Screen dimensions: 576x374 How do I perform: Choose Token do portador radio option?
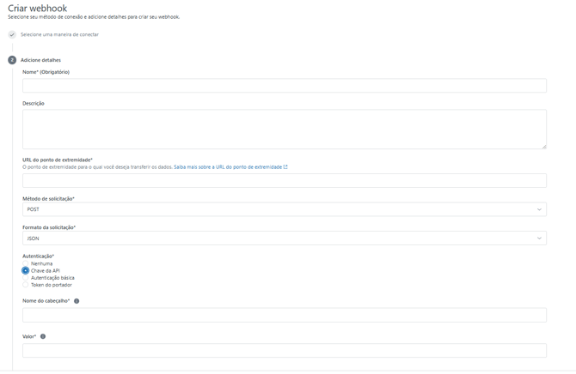click(25, 285)
